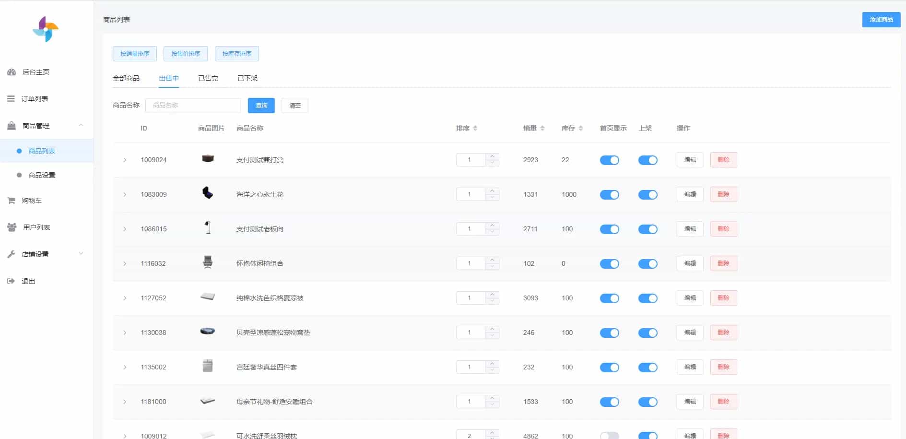
Task: Disable 首页显示 for 支付测试兼打赏
Action: tap(609, 160)
